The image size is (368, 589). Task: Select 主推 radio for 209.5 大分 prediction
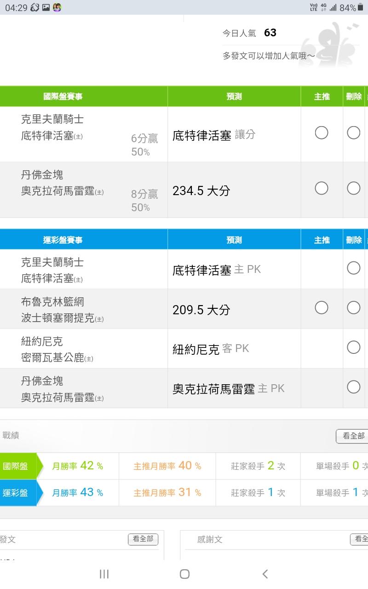322,307
